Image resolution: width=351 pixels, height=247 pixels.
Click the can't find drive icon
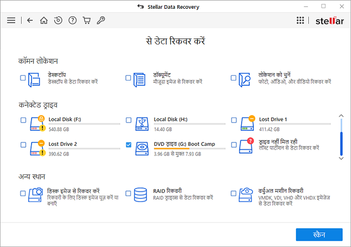coord(246,145)
